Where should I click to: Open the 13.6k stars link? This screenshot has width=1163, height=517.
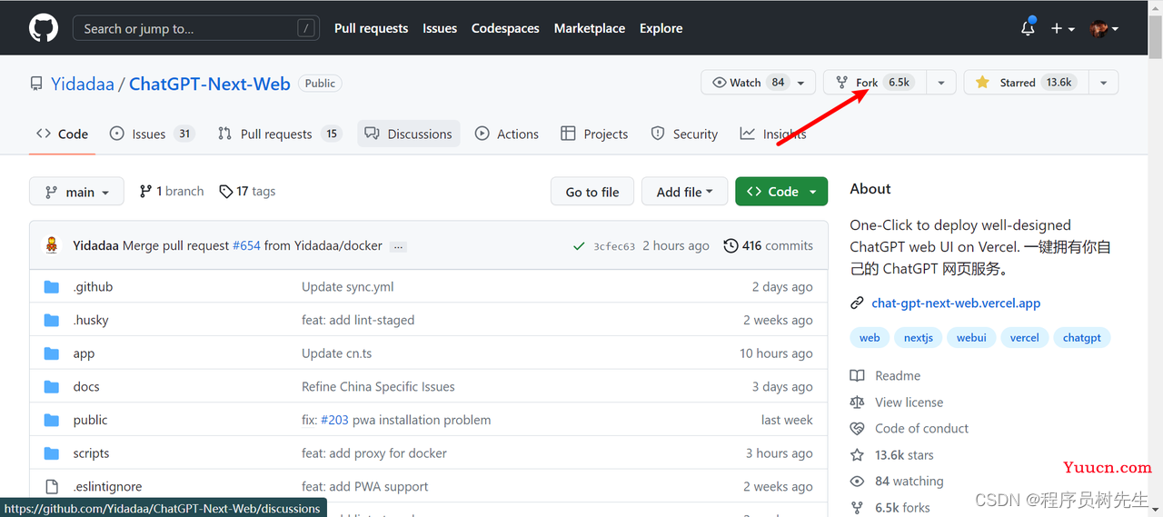pyautogui.click(x=892, y=454)
